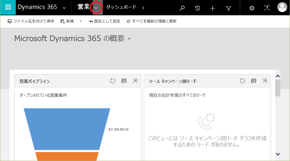
Task: Click the 新規 command
Action: tap(67, 21)
